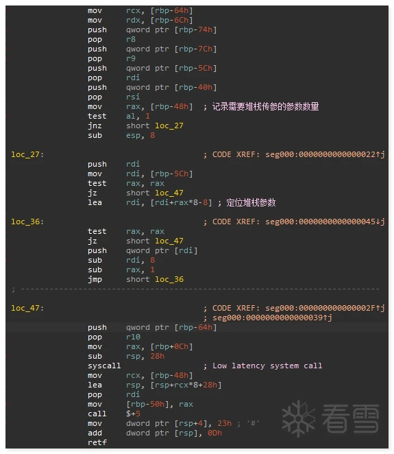Click 'mov dword ptr [rsp+4], 23h'
Screen dimensions: 394x454
(160, 423)
